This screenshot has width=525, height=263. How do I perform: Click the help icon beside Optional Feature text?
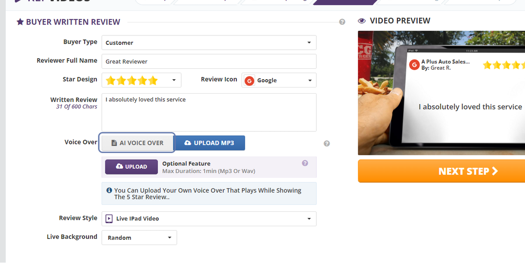pos(305,163)
